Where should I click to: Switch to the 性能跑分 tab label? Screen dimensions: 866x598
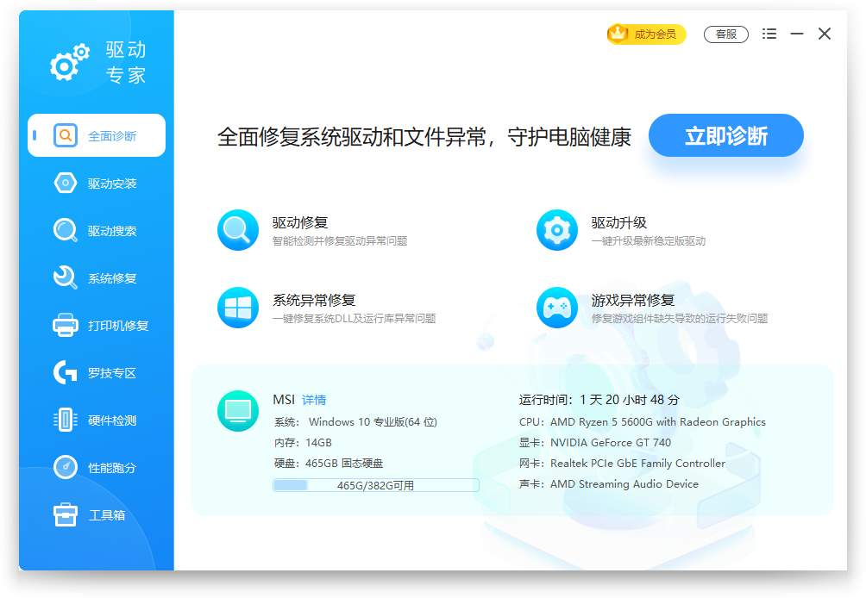coord(112,468)
